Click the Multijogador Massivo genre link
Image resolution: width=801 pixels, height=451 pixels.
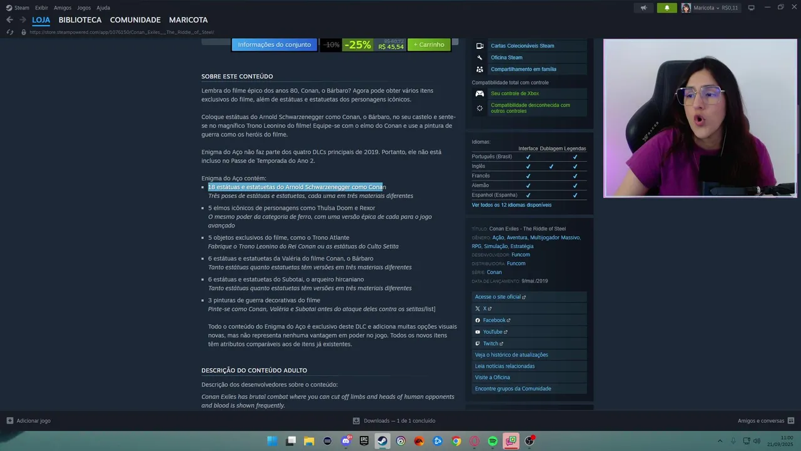[554, 237]
